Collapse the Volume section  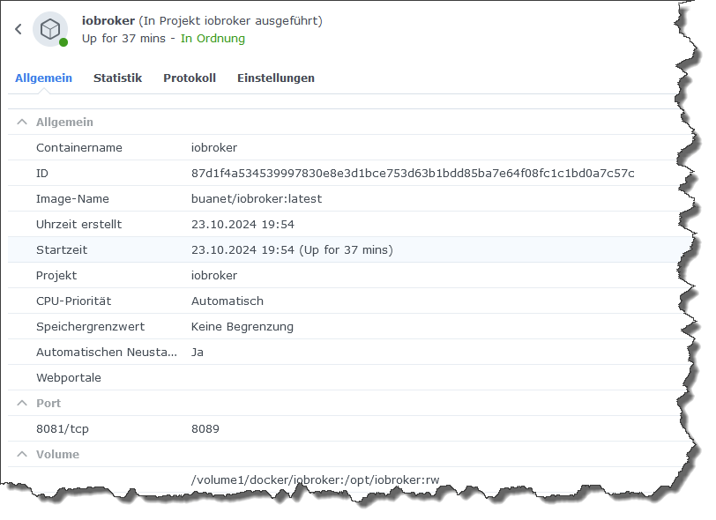pyautogui.click(x=22, y=454)
